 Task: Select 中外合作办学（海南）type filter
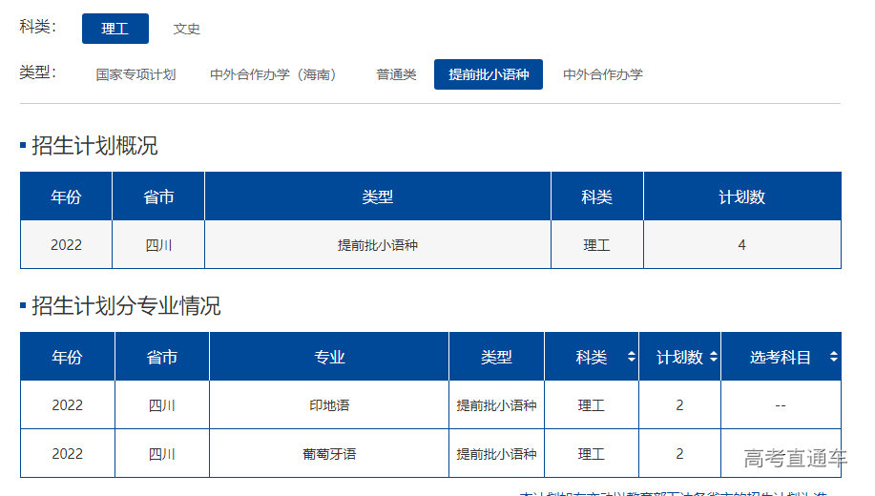click(276, 74)
